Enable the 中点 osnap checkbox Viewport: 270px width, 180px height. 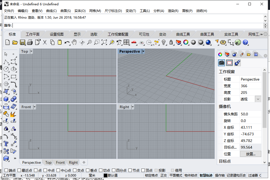[x=45, y=170]
